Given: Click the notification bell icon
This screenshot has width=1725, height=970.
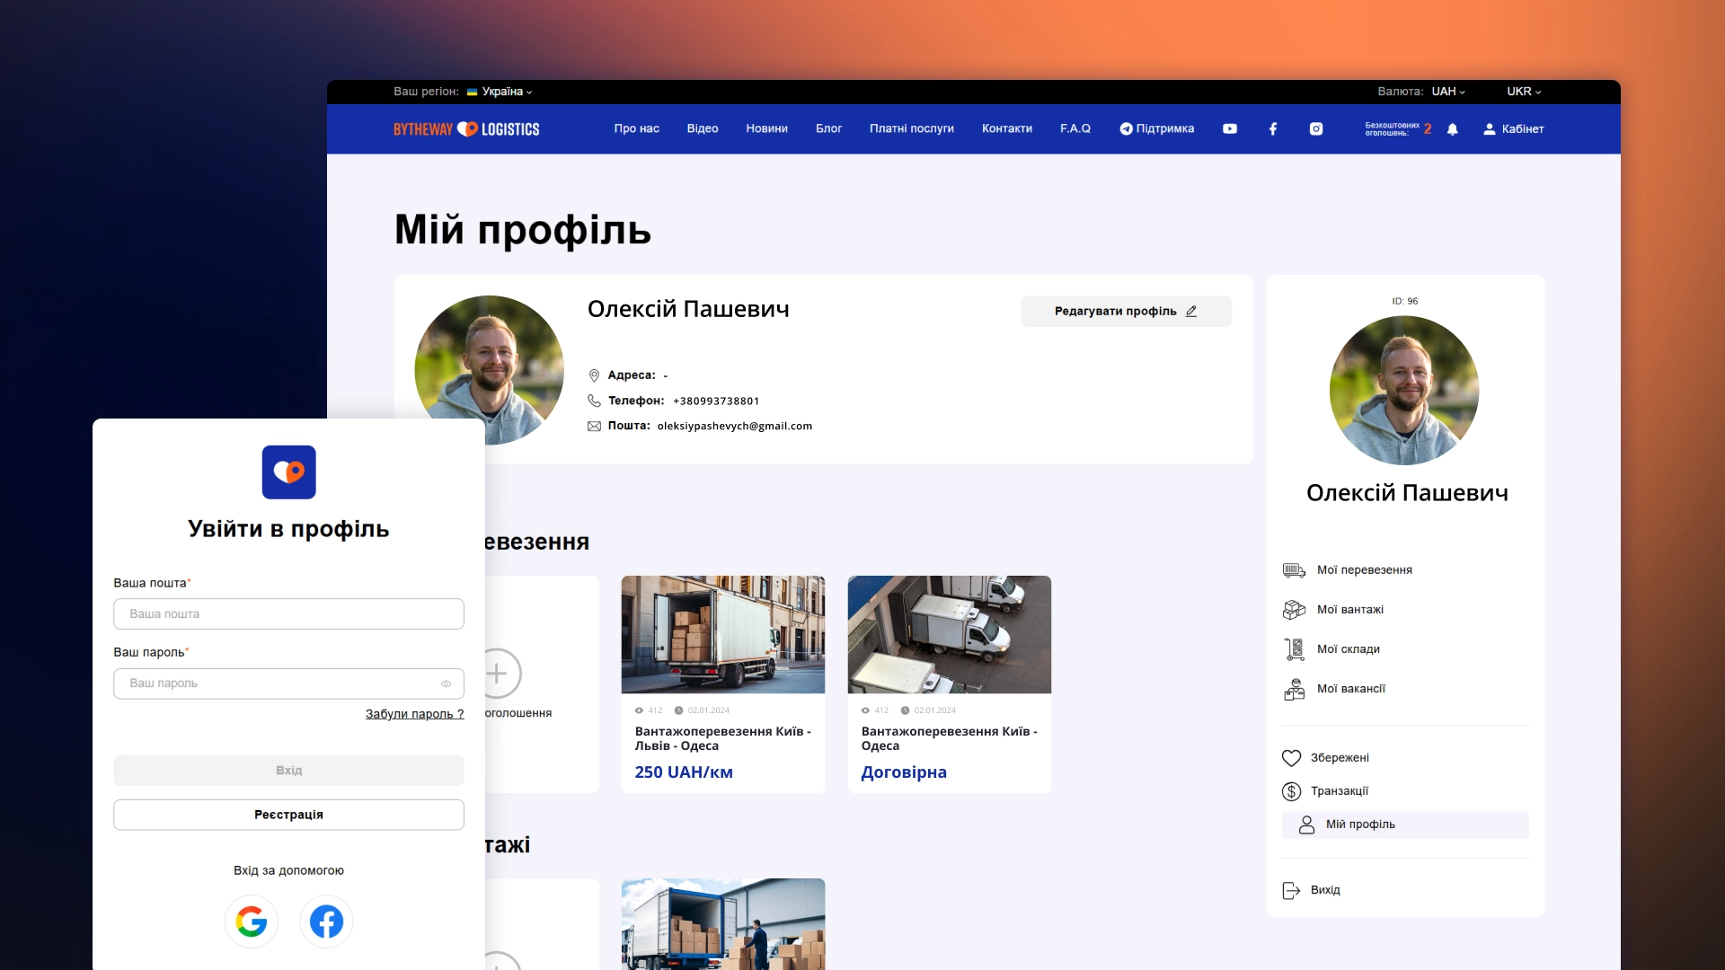Looking at the screenshot, I should click(1452, 129).
